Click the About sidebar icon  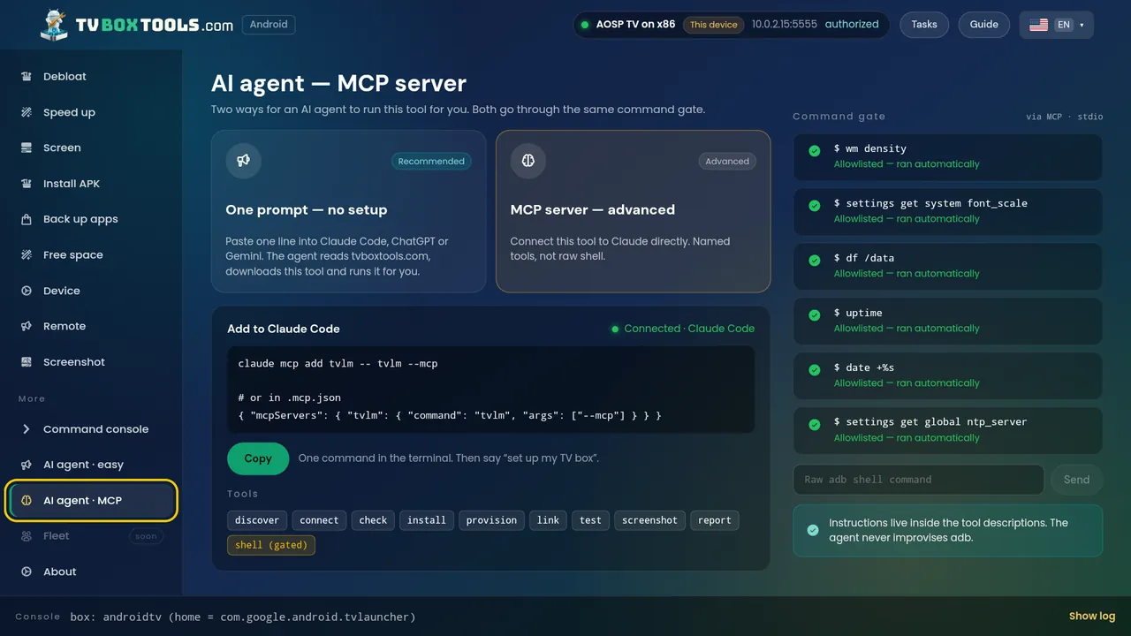coord(27,572)
